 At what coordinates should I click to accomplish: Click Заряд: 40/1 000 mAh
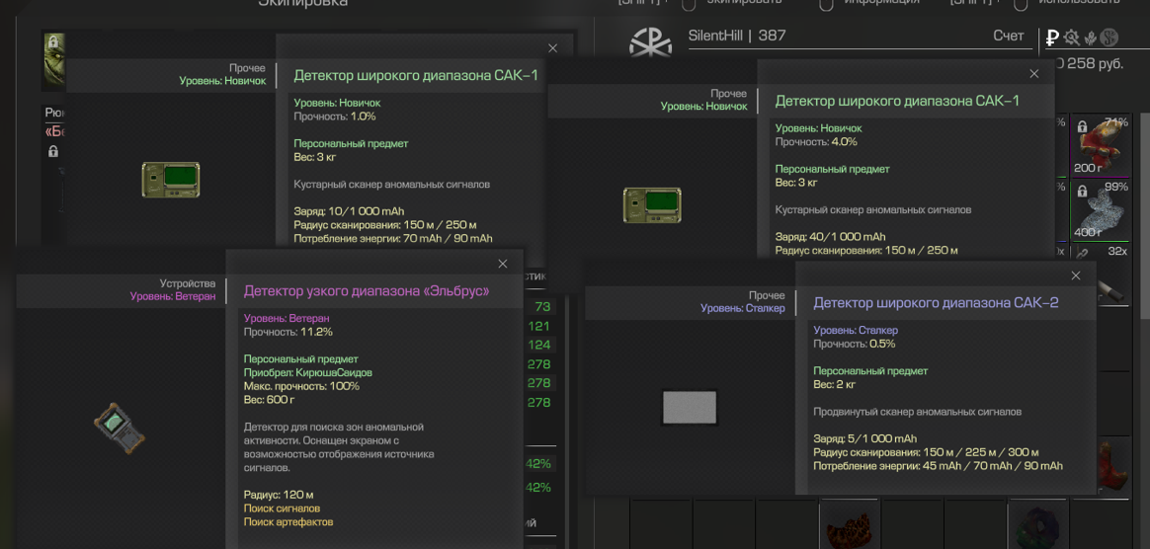[x=831, y=237]
